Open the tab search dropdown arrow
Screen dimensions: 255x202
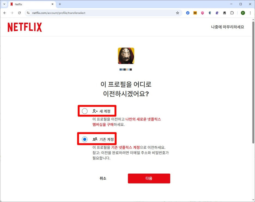point(4,4)
